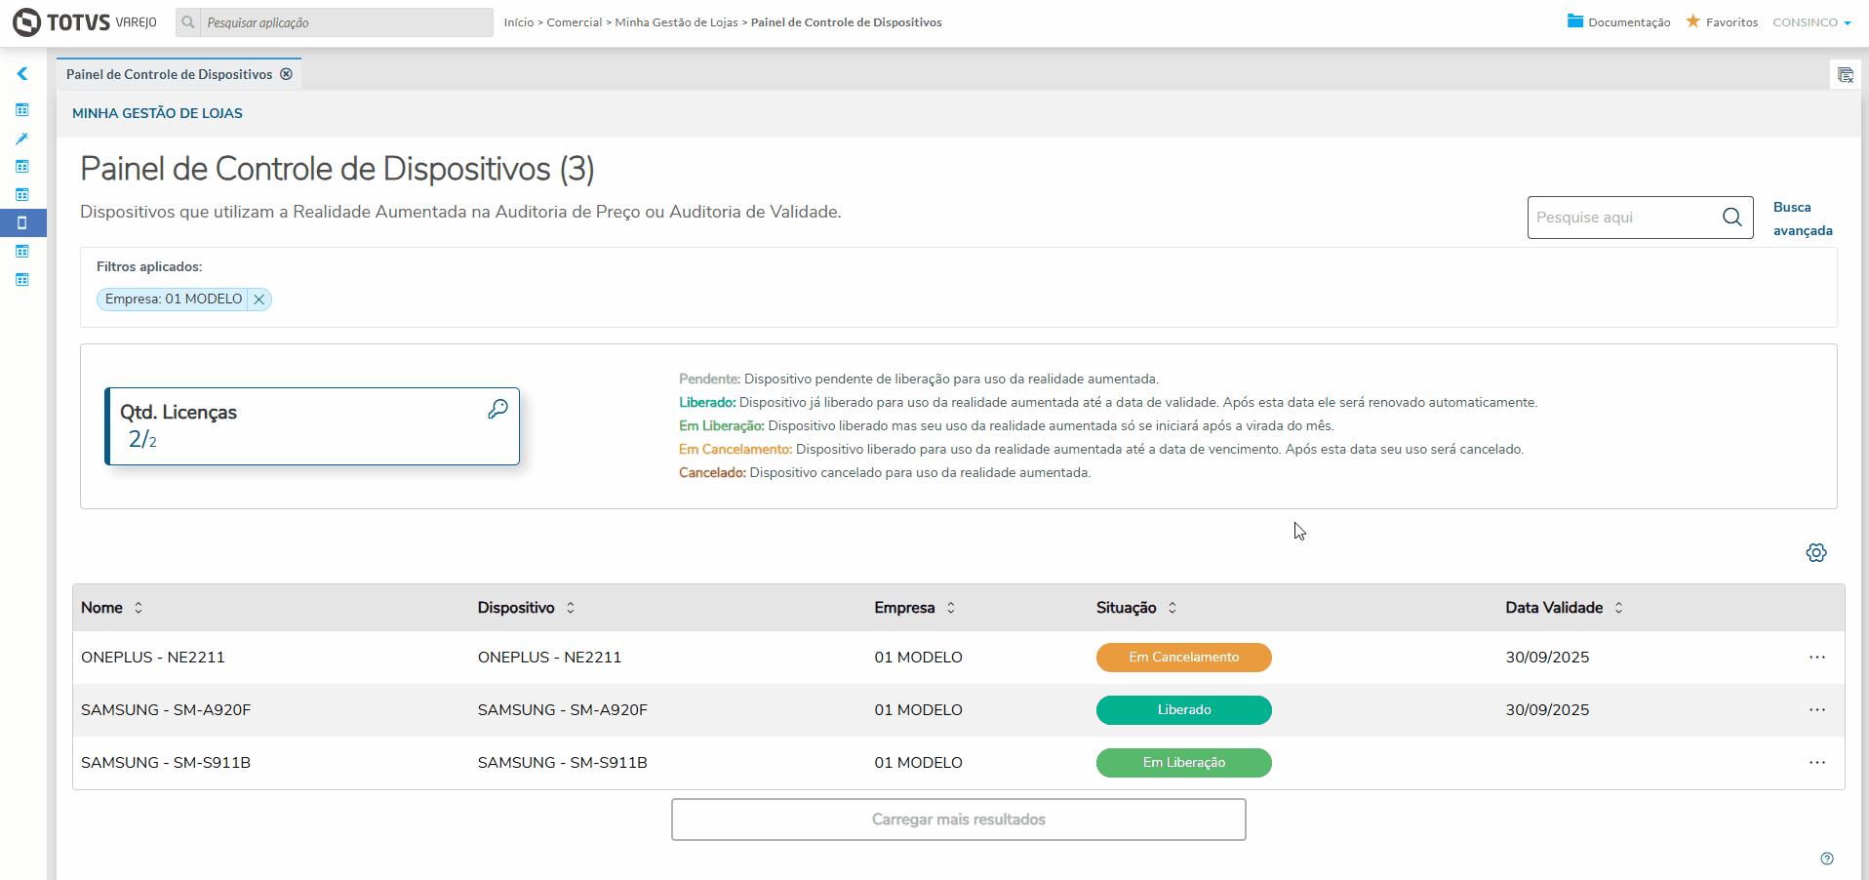
Task: Open the CONSINCO user dropdown
Action: click(x=1811, y=22)
